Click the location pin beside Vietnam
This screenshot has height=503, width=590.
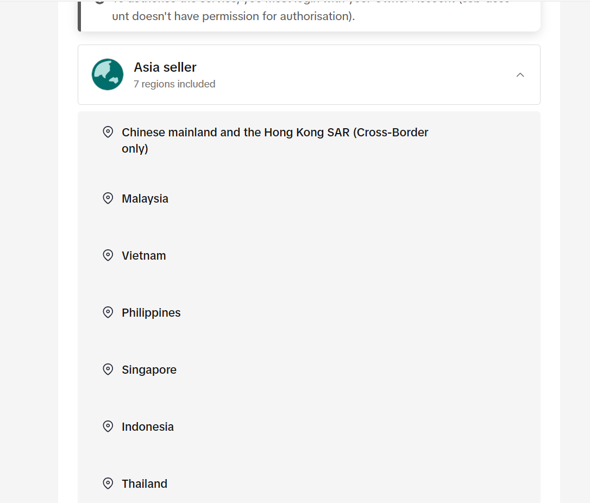(x=108, y=255)
